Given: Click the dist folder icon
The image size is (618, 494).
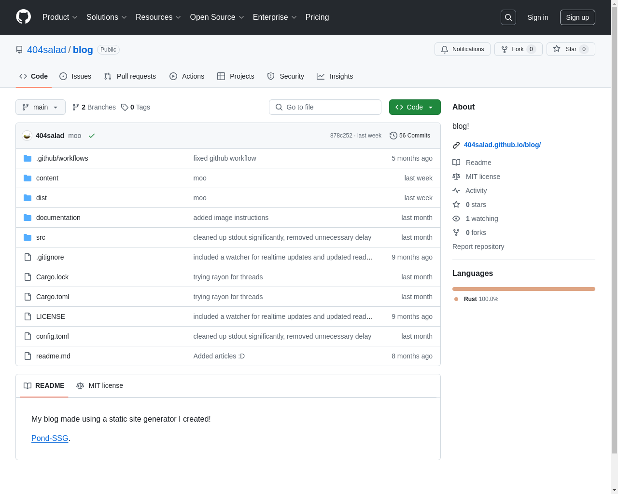Looking at the screenshot, I should coord(28,198).
